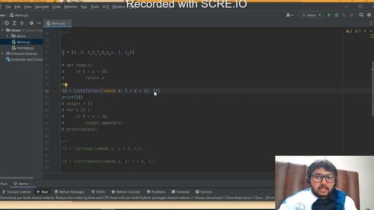Open the Python Console tool window
Viewport: 374px width, 210px height.
click(x=126, y=192)
